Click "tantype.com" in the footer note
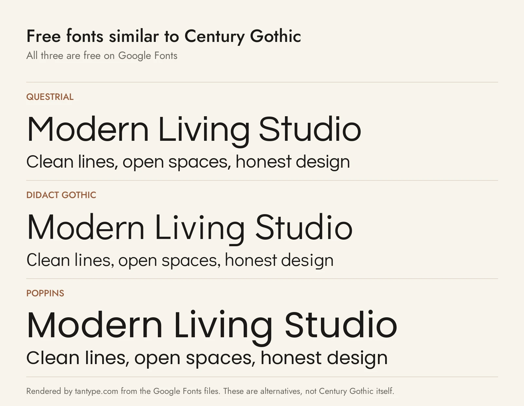The width and height of the screenshot is (524, 406). [x=96, y=391]
